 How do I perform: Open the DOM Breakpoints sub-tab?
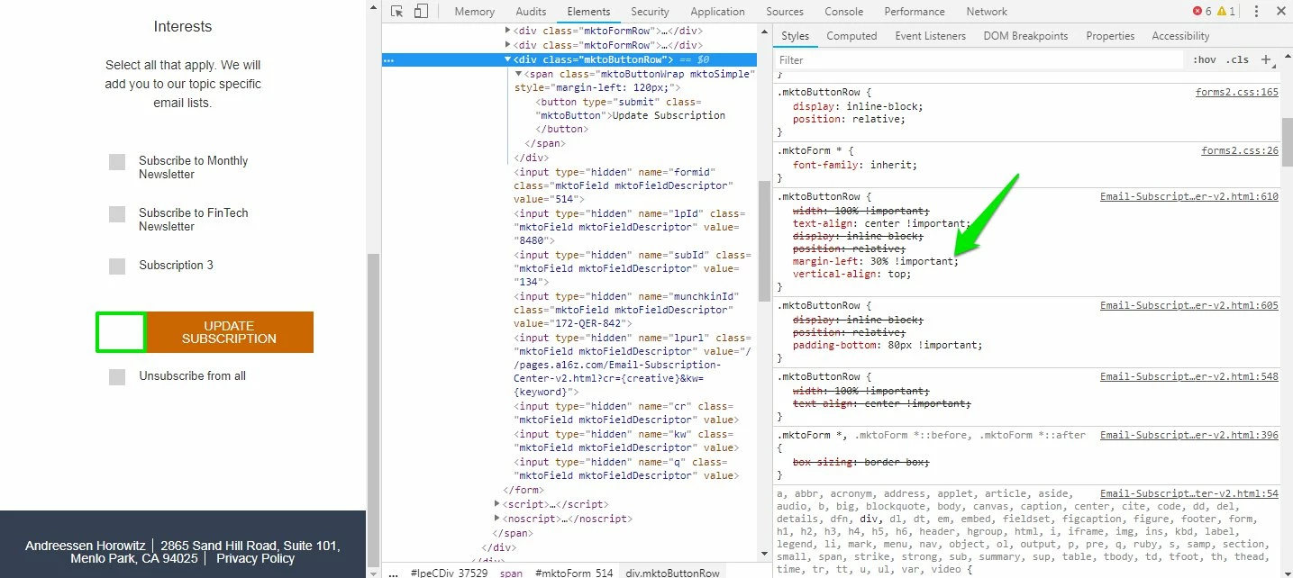point(1025,36)
